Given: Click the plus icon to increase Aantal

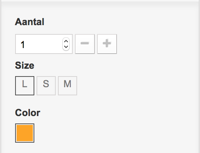Looking at the screenshot, I should [x=107, y=44].
